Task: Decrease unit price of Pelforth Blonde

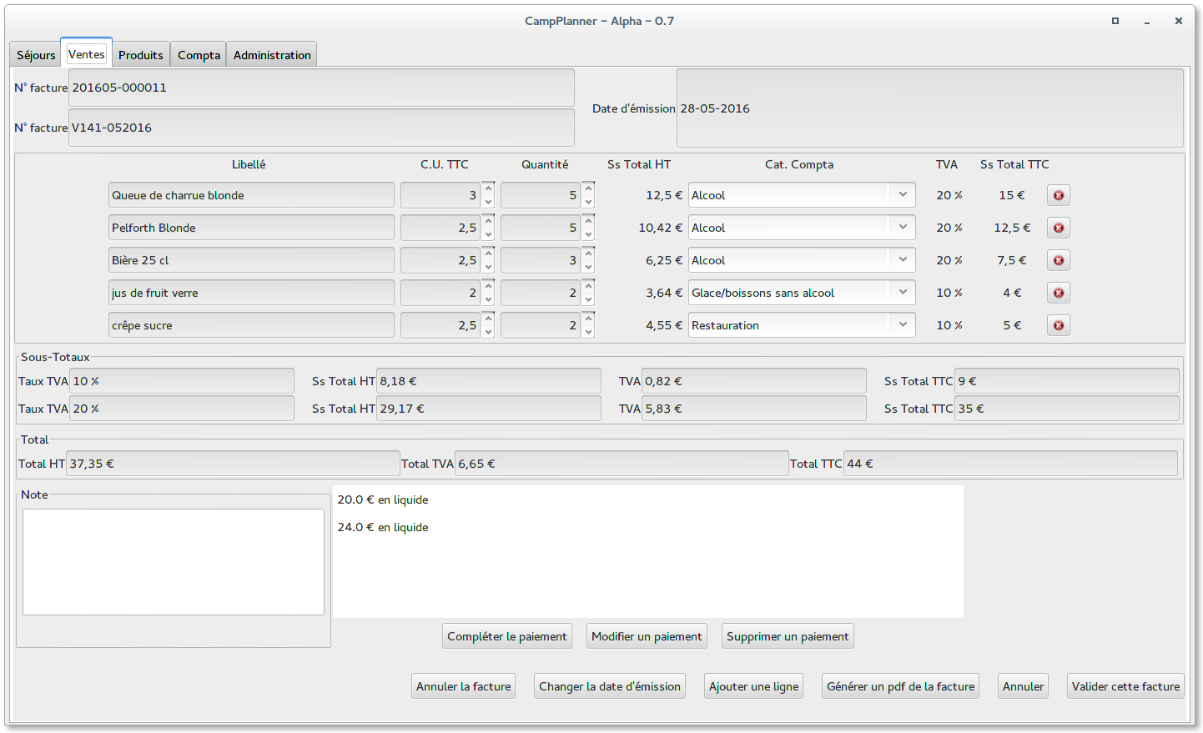Action: coord(488,234)
